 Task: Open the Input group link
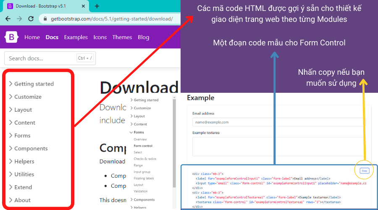click(x=142, y=172)
